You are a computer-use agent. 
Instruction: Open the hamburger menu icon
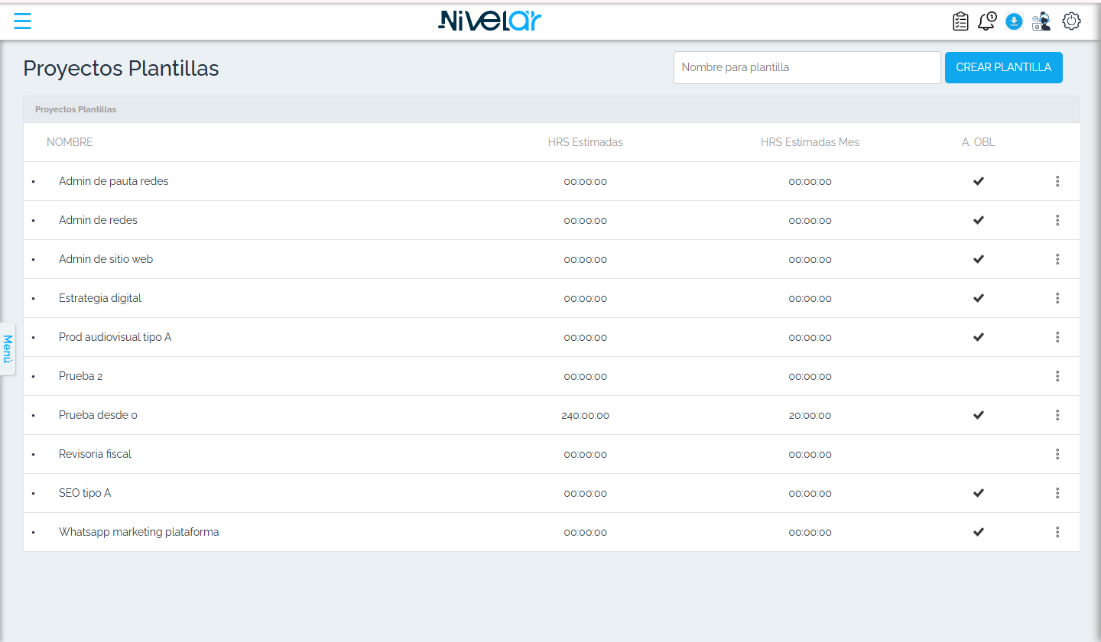[x=23, y=21]
